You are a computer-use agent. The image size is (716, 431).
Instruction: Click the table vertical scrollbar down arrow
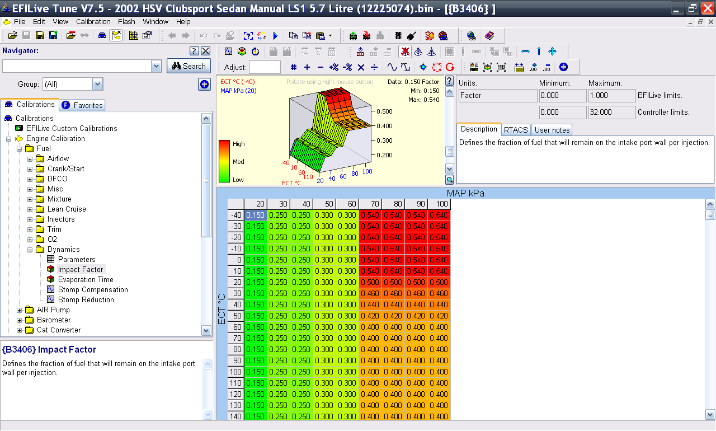(x=710, y=415)
